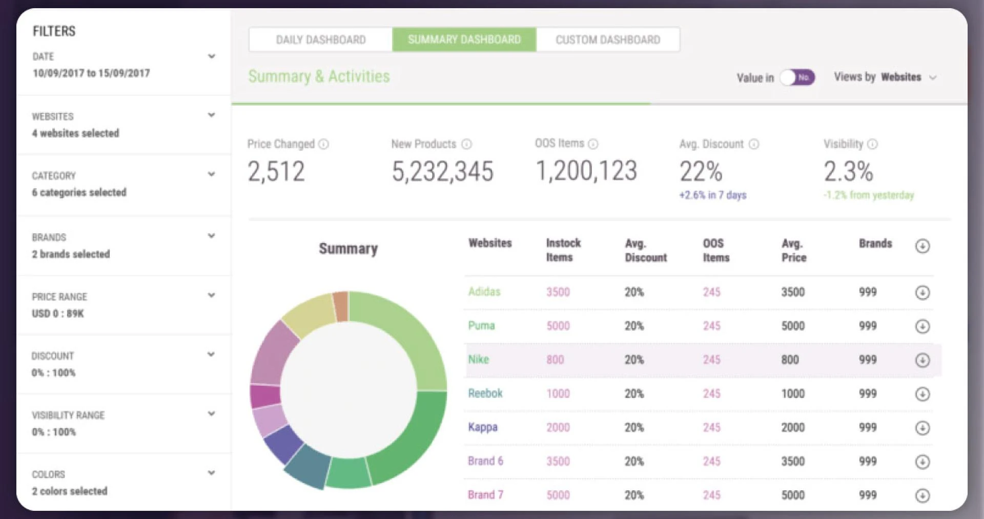This screenshot has width=984, height=519.
Task: Open the Custom Dashboard tab
Action: pyautogui.click(x=607, y=39)
